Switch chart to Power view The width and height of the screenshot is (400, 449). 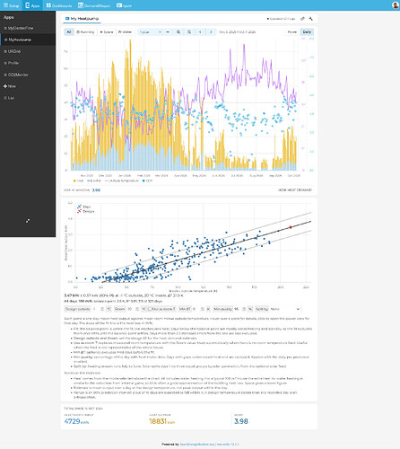coord(292,32)
